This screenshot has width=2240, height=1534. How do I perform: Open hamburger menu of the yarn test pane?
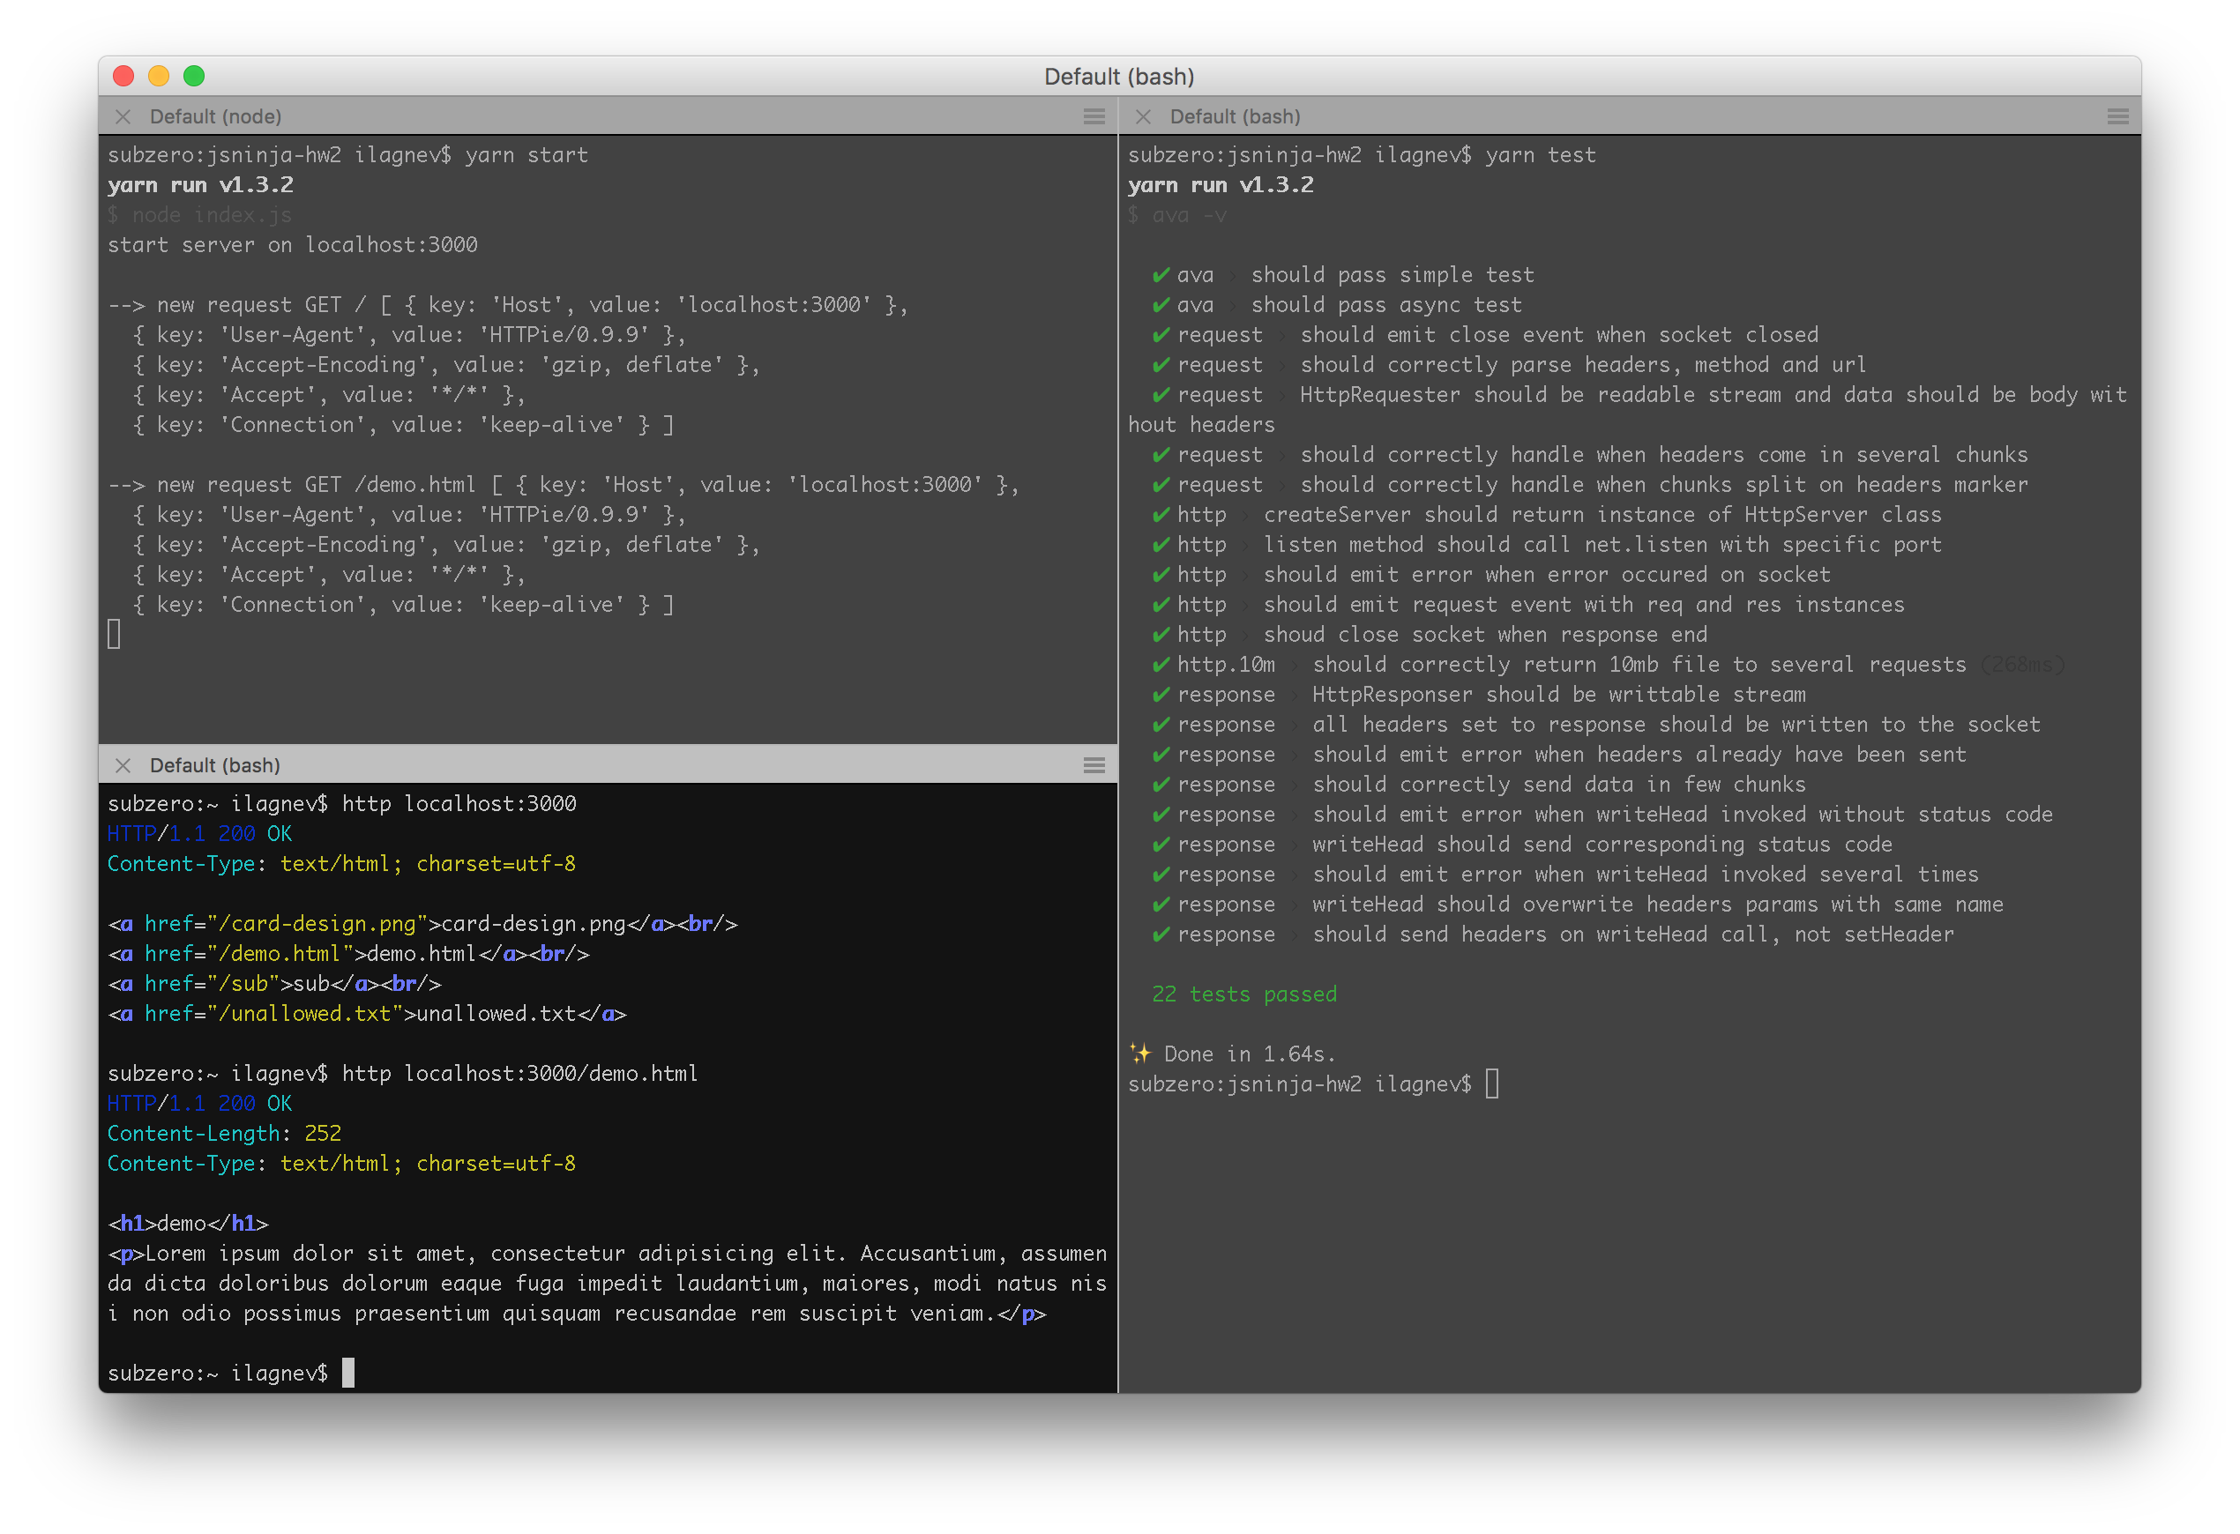tap(2117, 116)
